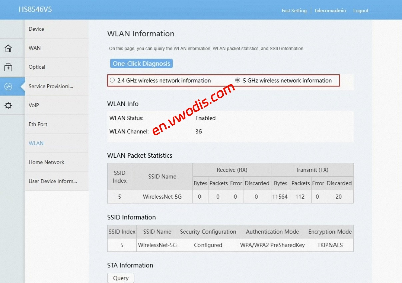The image size is (402, 283).
Task: Select the WLAN menu item
Action: pyautogui.click(x=36, y=143)
